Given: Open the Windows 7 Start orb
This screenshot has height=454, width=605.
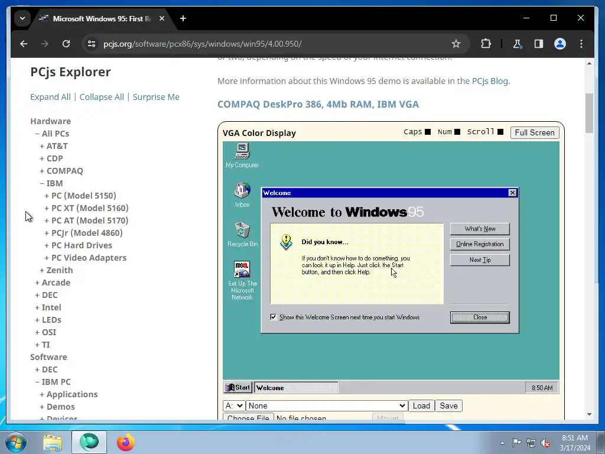Looking at the screenshot, I should point(15,442).
